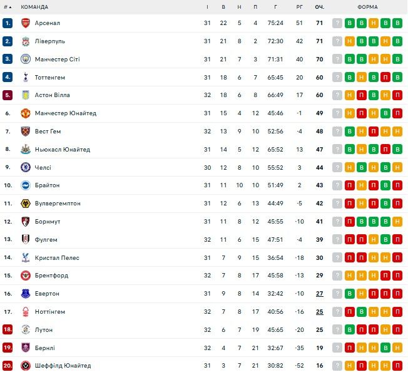Click the Manchester City club crest
The image size is (408, 372).
[26, 59]
